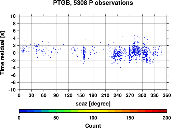The height and width of the screenshot is (128, 171).
Task: Click the Time residual y-axis label
Action: [2, 53]
